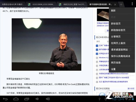Viewport: 136px width, 102px height.
Task: Open the browser overflow menu icon
Action: tap(132, 4)
